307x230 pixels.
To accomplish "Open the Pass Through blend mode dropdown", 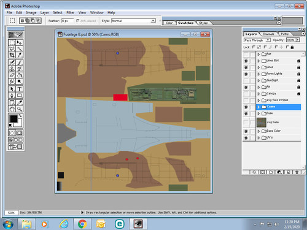I will pyautogui.click(x=257, y=40).
